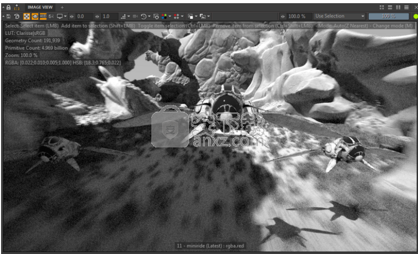Screen dimensions: 418x254
Task: Click the green status indicator light
Action: coord(415,16)
